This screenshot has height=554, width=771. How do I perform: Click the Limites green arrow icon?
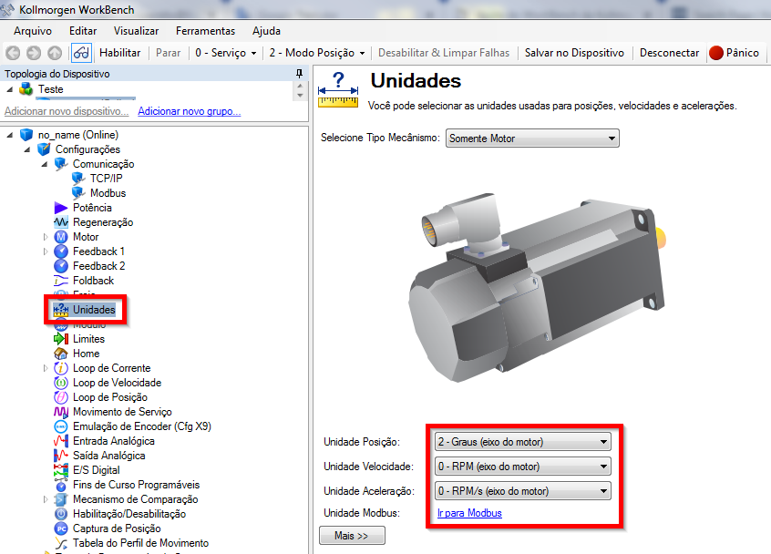(61, 339)
